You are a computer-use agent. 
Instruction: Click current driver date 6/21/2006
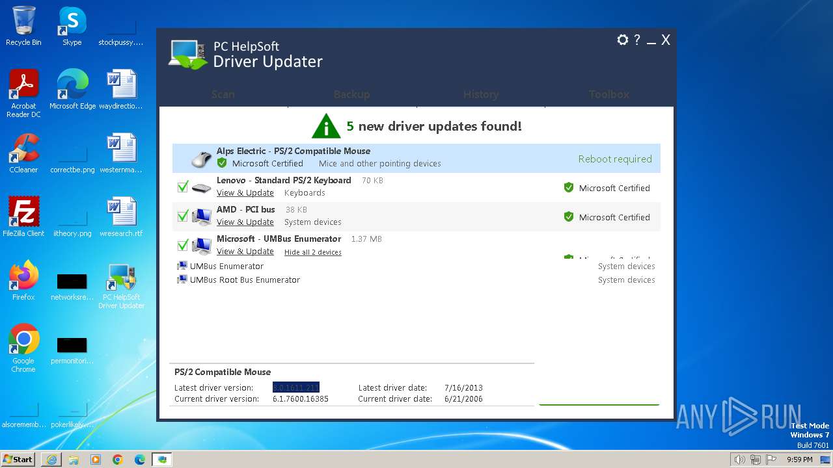tap(463, 398)
